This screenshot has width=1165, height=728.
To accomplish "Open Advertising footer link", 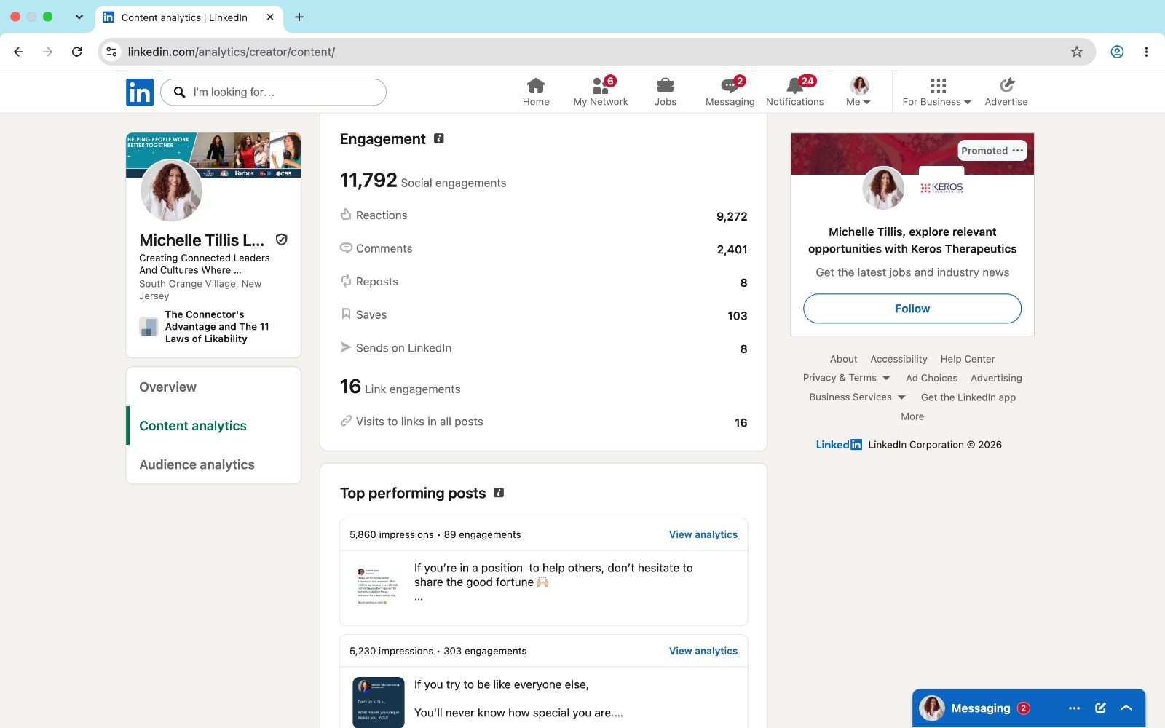I will click(x=996, y=378).
